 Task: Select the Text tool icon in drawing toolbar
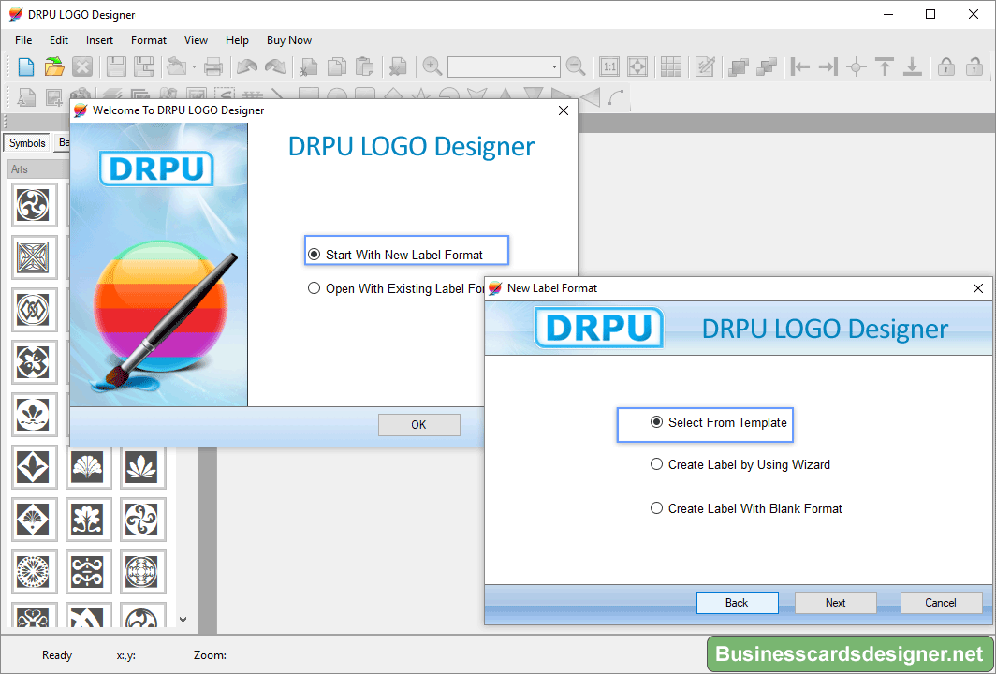click(x=26, y=98)
